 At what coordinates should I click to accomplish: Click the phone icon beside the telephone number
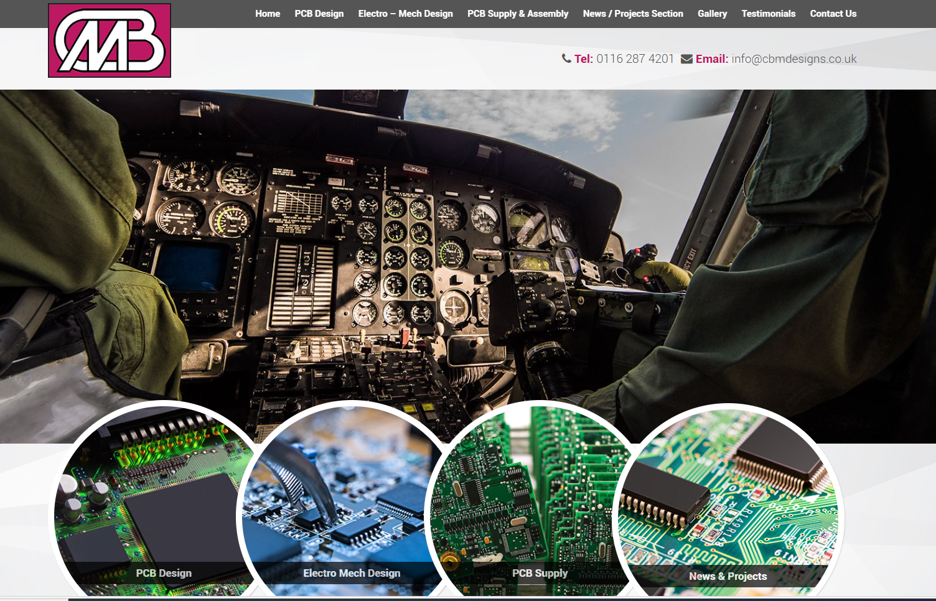566,58
